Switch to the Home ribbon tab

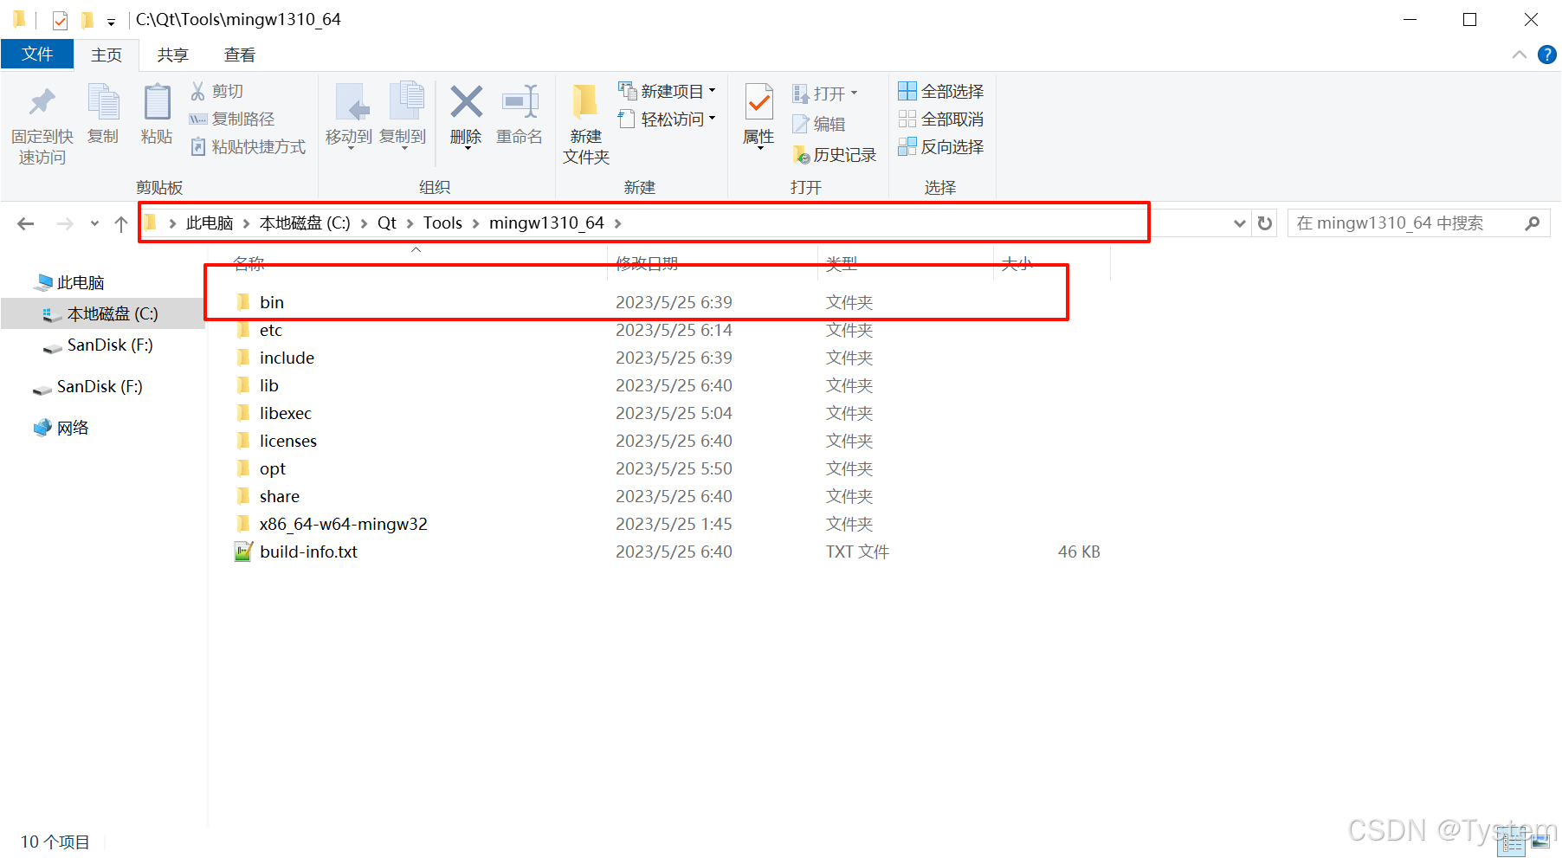106,55
